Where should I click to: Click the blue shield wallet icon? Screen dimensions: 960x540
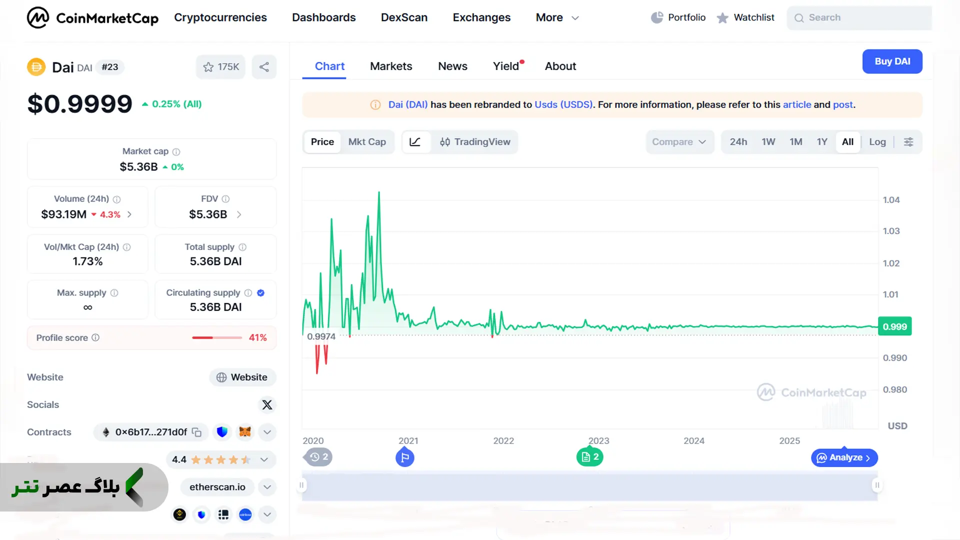[222, 432]
